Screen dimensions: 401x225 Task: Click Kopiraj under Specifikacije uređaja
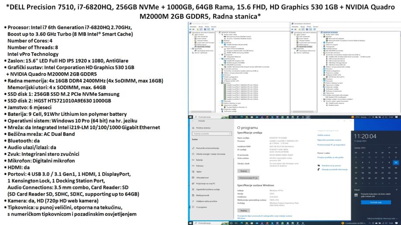coord(243,171)
